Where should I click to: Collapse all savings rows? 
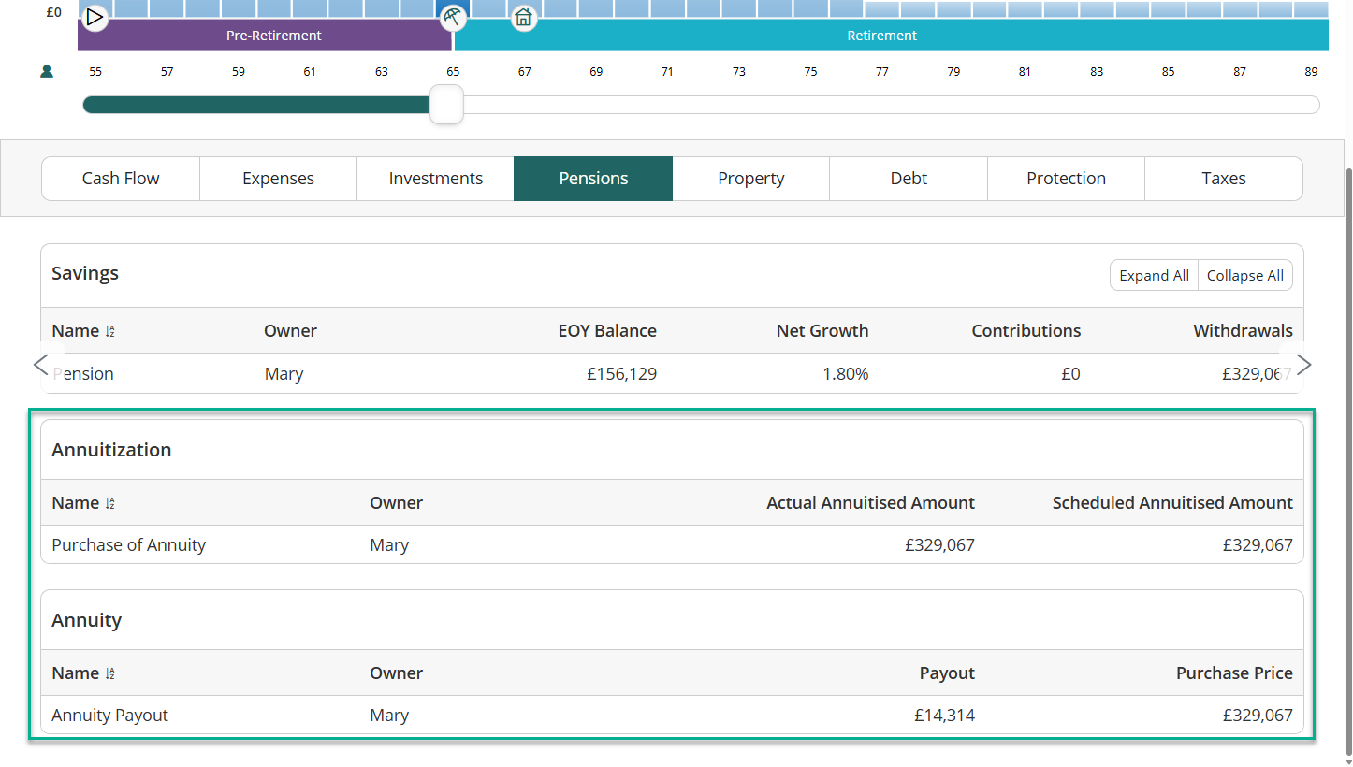1244,276
